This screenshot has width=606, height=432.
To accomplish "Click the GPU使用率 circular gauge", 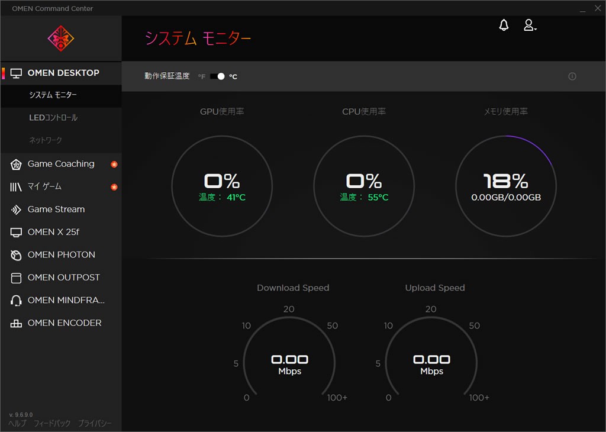I will 222,186.
